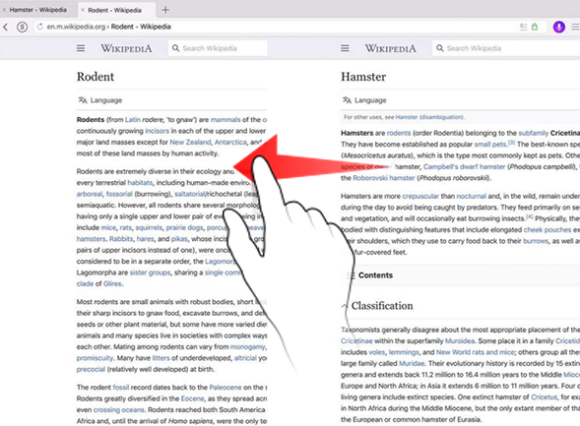Open the mice link
This screenshot has height=426, width=580.
pyautogui.click(x=108, y=227)
